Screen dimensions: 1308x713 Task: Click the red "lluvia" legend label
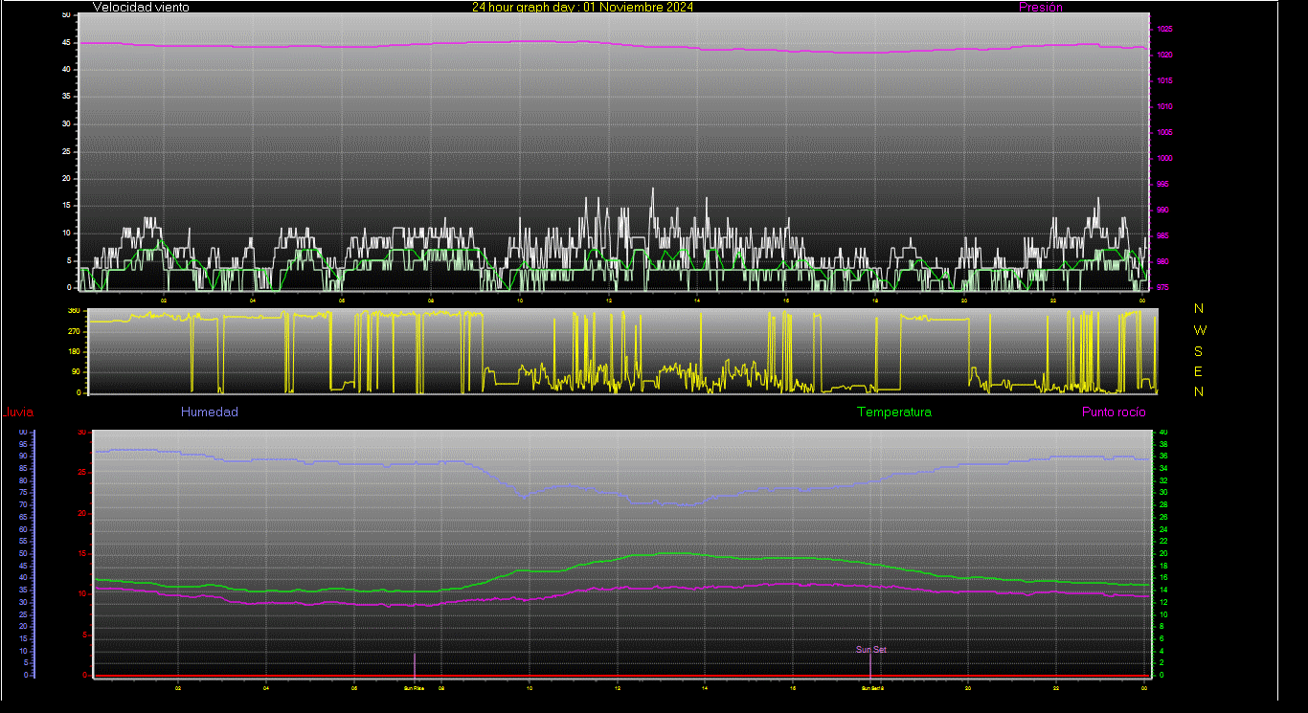18,412
